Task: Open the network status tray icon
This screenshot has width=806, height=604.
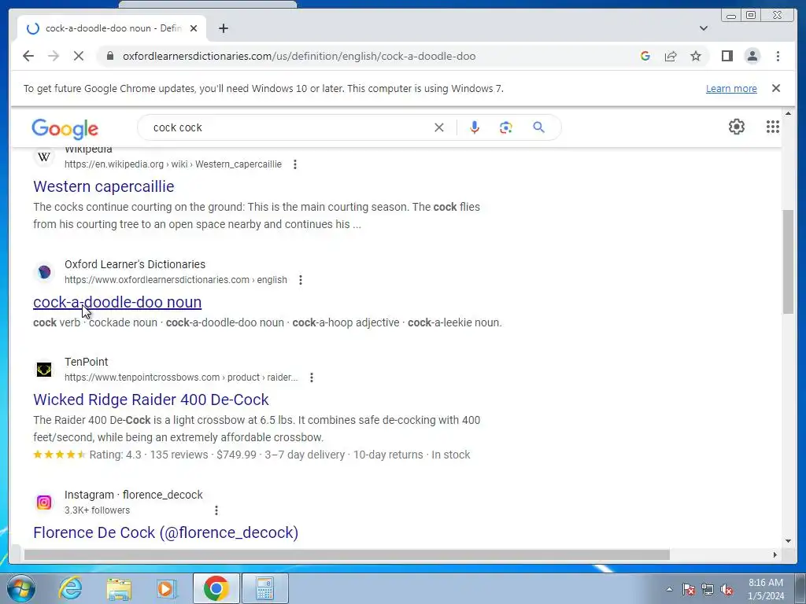Action: pos(708,589)
